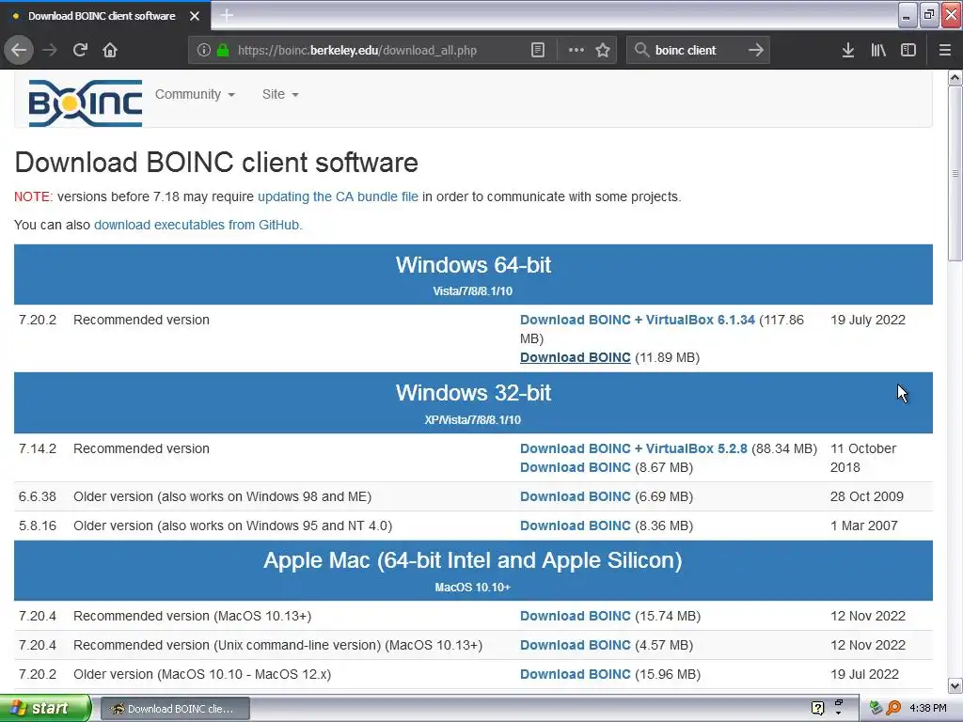The image size is (963, 722).
Task: Toggle reader view in the address bar
Action: (538, 50)
